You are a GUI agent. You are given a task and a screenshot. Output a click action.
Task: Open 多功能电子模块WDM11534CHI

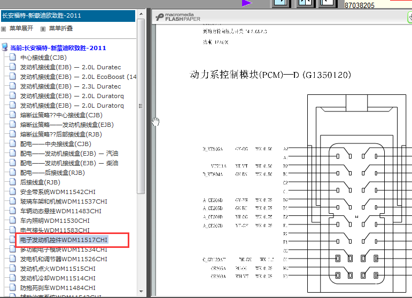tap(64, 249)
